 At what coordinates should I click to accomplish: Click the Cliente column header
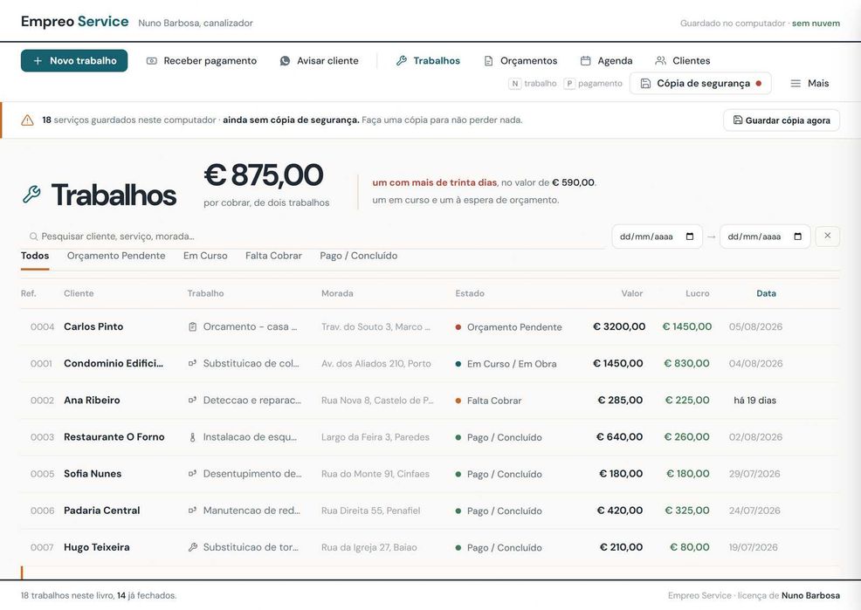pyautogui.click(x=79, y=293)
